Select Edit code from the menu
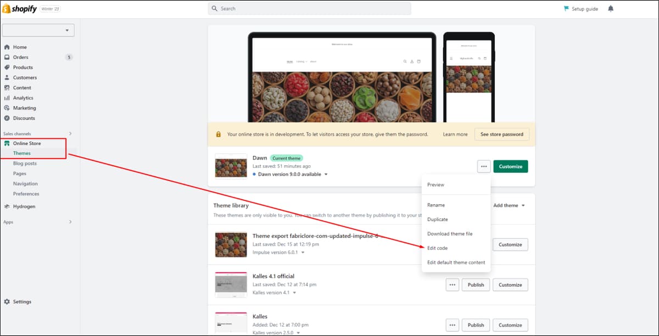Screen dimensions: 659x336 coord(437,248)
